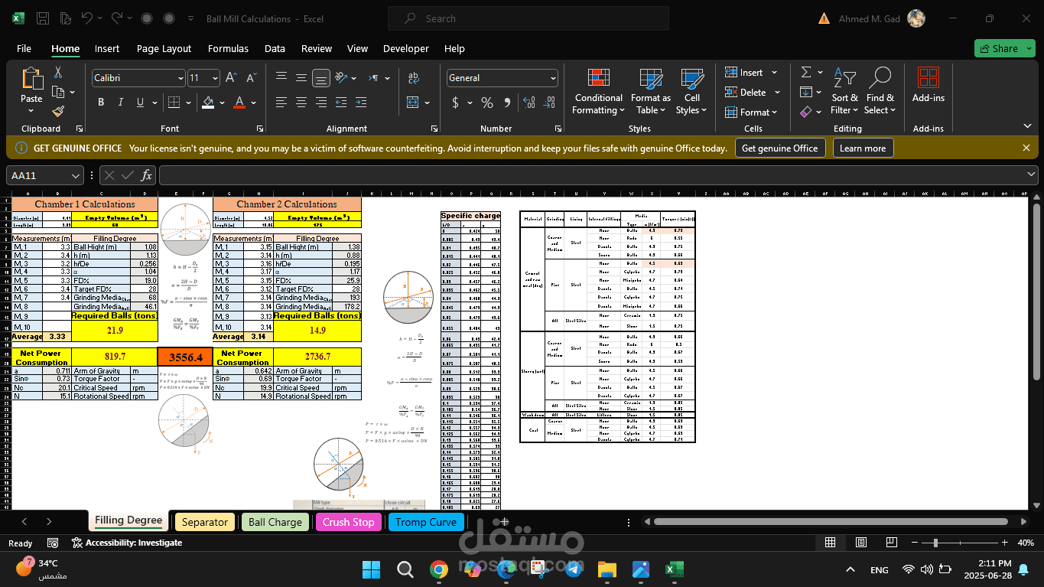Toggle Center alignment for cell text
1044x587 pixels.
pyautogui.click(x=301, y=103)
